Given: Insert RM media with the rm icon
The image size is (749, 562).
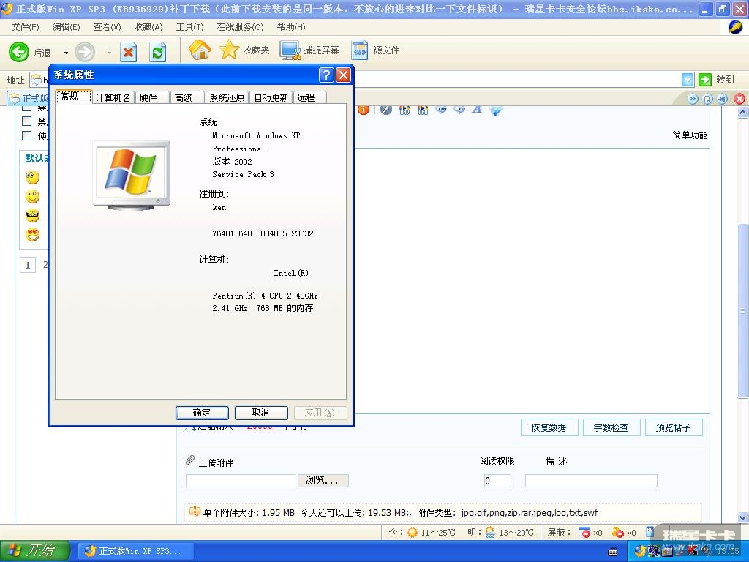Looking at the screenshot, I should coord(441,110).
